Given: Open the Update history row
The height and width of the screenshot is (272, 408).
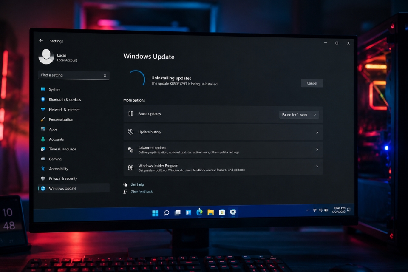Looking at the screenshot, I should pyautogui.click(x=223, y=132).
